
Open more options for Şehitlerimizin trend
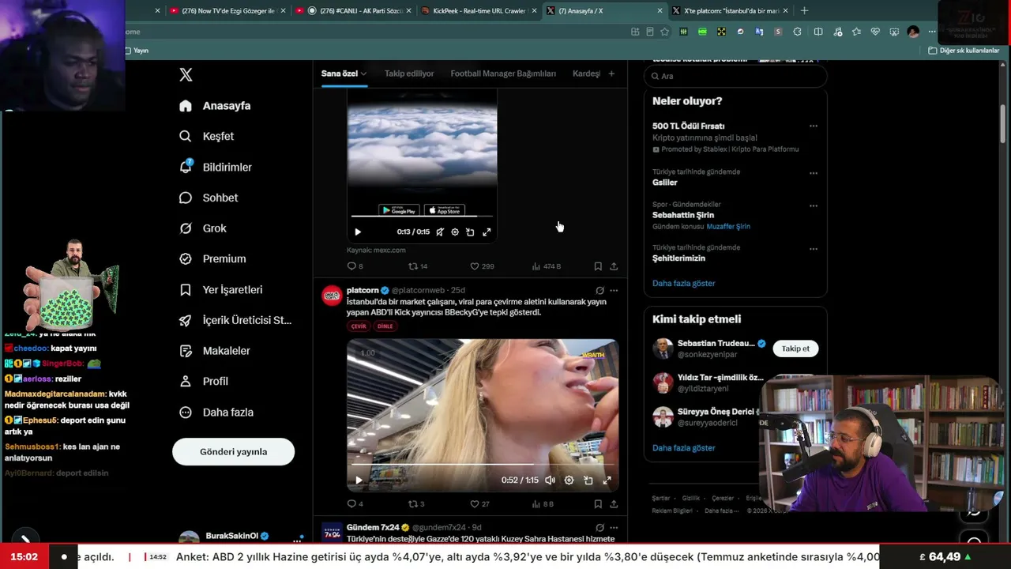814,249
